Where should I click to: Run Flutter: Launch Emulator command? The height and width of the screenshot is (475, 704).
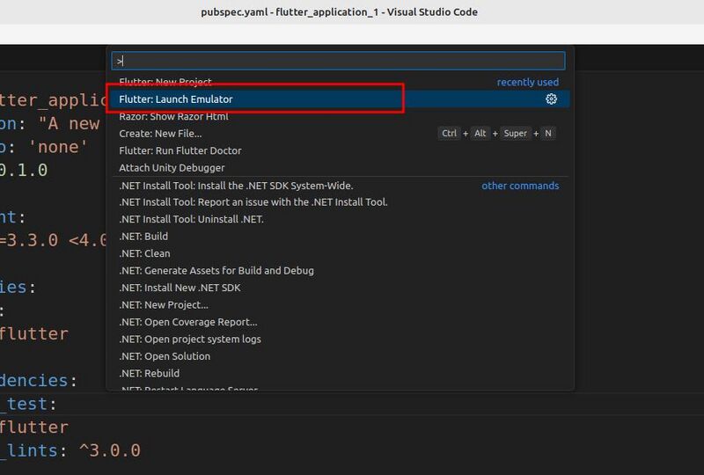point(340,99)
